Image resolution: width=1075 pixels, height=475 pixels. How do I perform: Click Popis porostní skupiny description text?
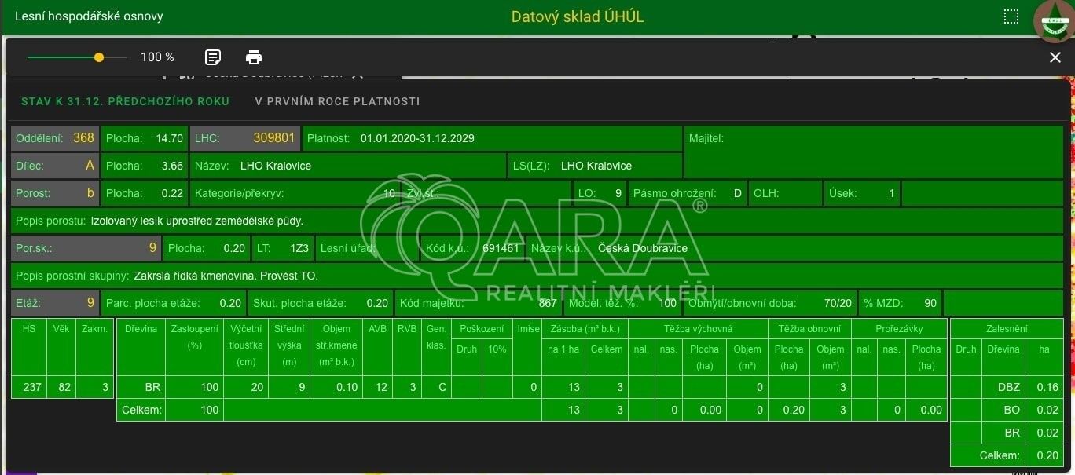tap(226, 276)
